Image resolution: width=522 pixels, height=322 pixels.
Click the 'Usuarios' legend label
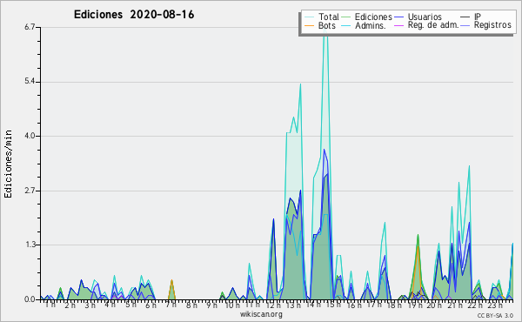pos(425,17)
